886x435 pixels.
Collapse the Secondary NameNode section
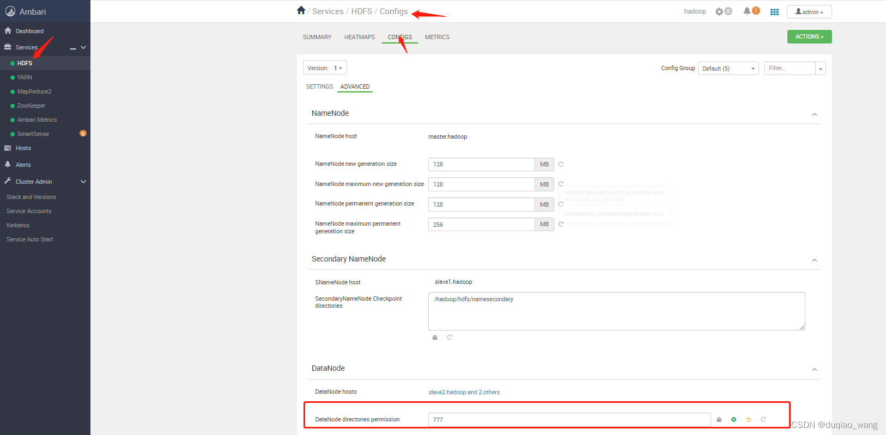(x=815, y=260)
